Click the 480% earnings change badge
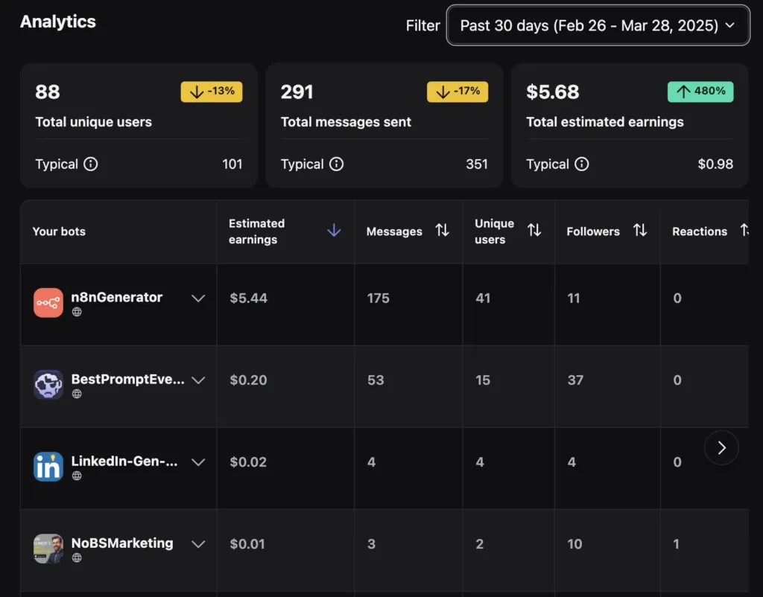763x597 pixels. [x=700, y=92]
